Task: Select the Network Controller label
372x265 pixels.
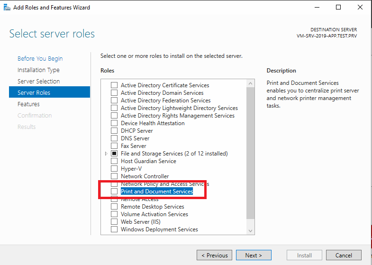Action: [x=145, y=176]
